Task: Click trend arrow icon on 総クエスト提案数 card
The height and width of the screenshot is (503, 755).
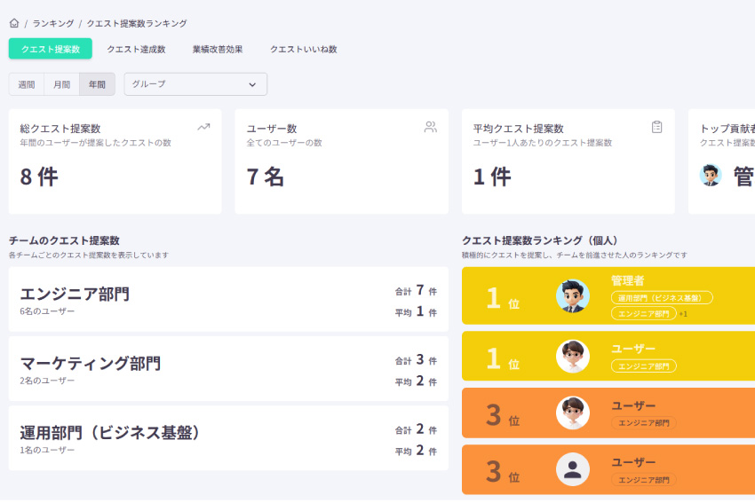Action: 203,127
